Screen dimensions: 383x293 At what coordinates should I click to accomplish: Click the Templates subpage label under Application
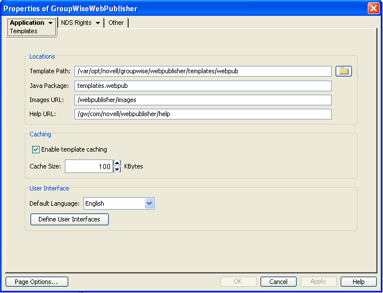[x=24, y=32]
